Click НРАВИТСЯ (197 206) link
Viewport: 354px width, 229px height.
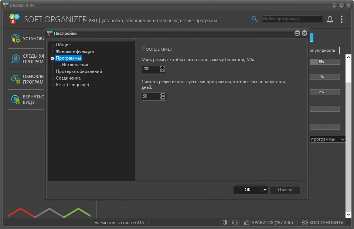click(x=272, y=222)
